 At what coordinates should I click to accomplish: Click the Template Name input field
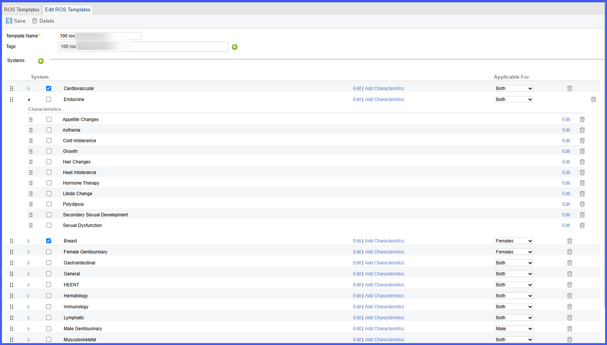(x=100, y=36)
